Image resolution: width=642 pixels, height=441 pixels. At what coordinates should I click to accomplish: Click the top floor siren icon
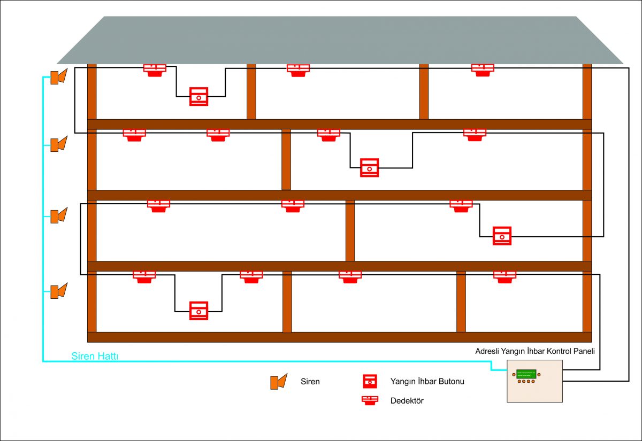click(x=58, y=77)
